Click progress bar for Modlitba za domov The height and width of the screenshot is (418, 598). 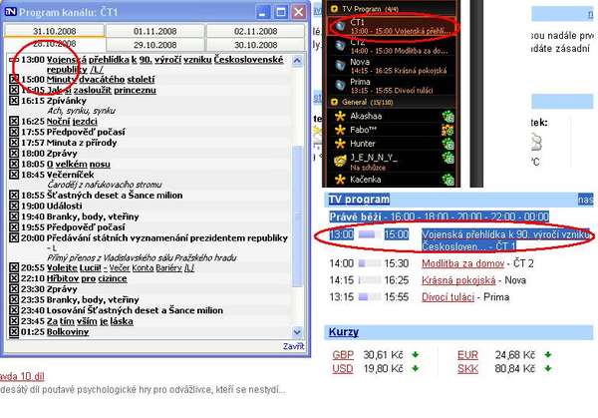point(370,263)
